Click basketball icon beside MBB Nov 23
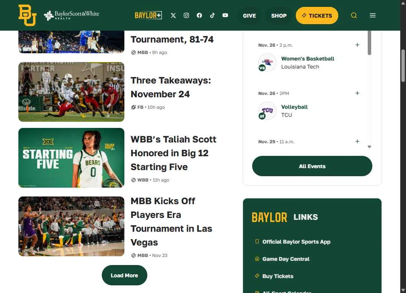 pos(133,255)
